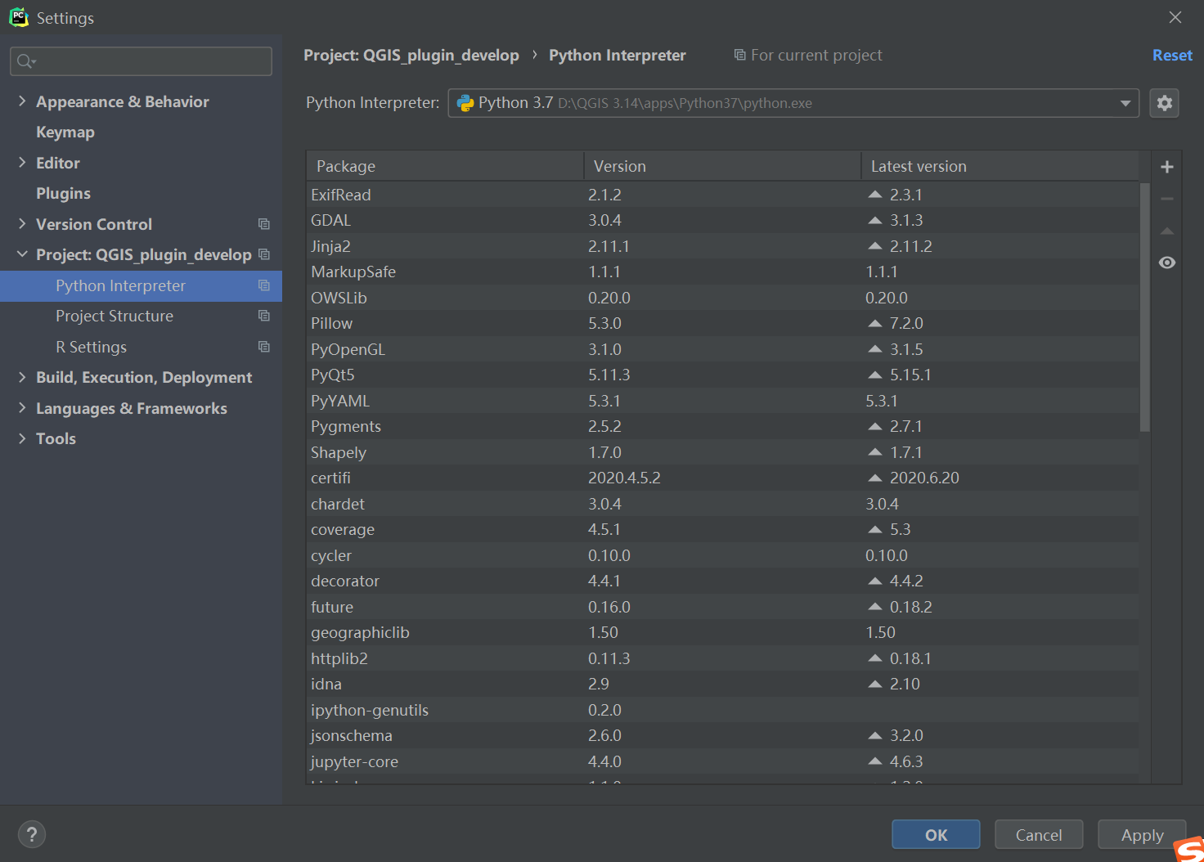Screen dimensions: 1204x862
Task: Click the settings search input field
Action: pos(141,61)
